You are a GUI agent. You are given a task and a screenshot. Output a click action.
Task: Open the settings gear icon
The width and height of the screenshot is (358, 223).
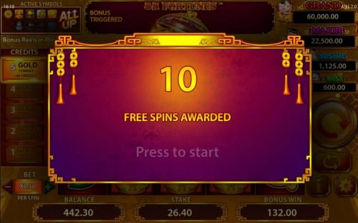[x=346, y=187]
